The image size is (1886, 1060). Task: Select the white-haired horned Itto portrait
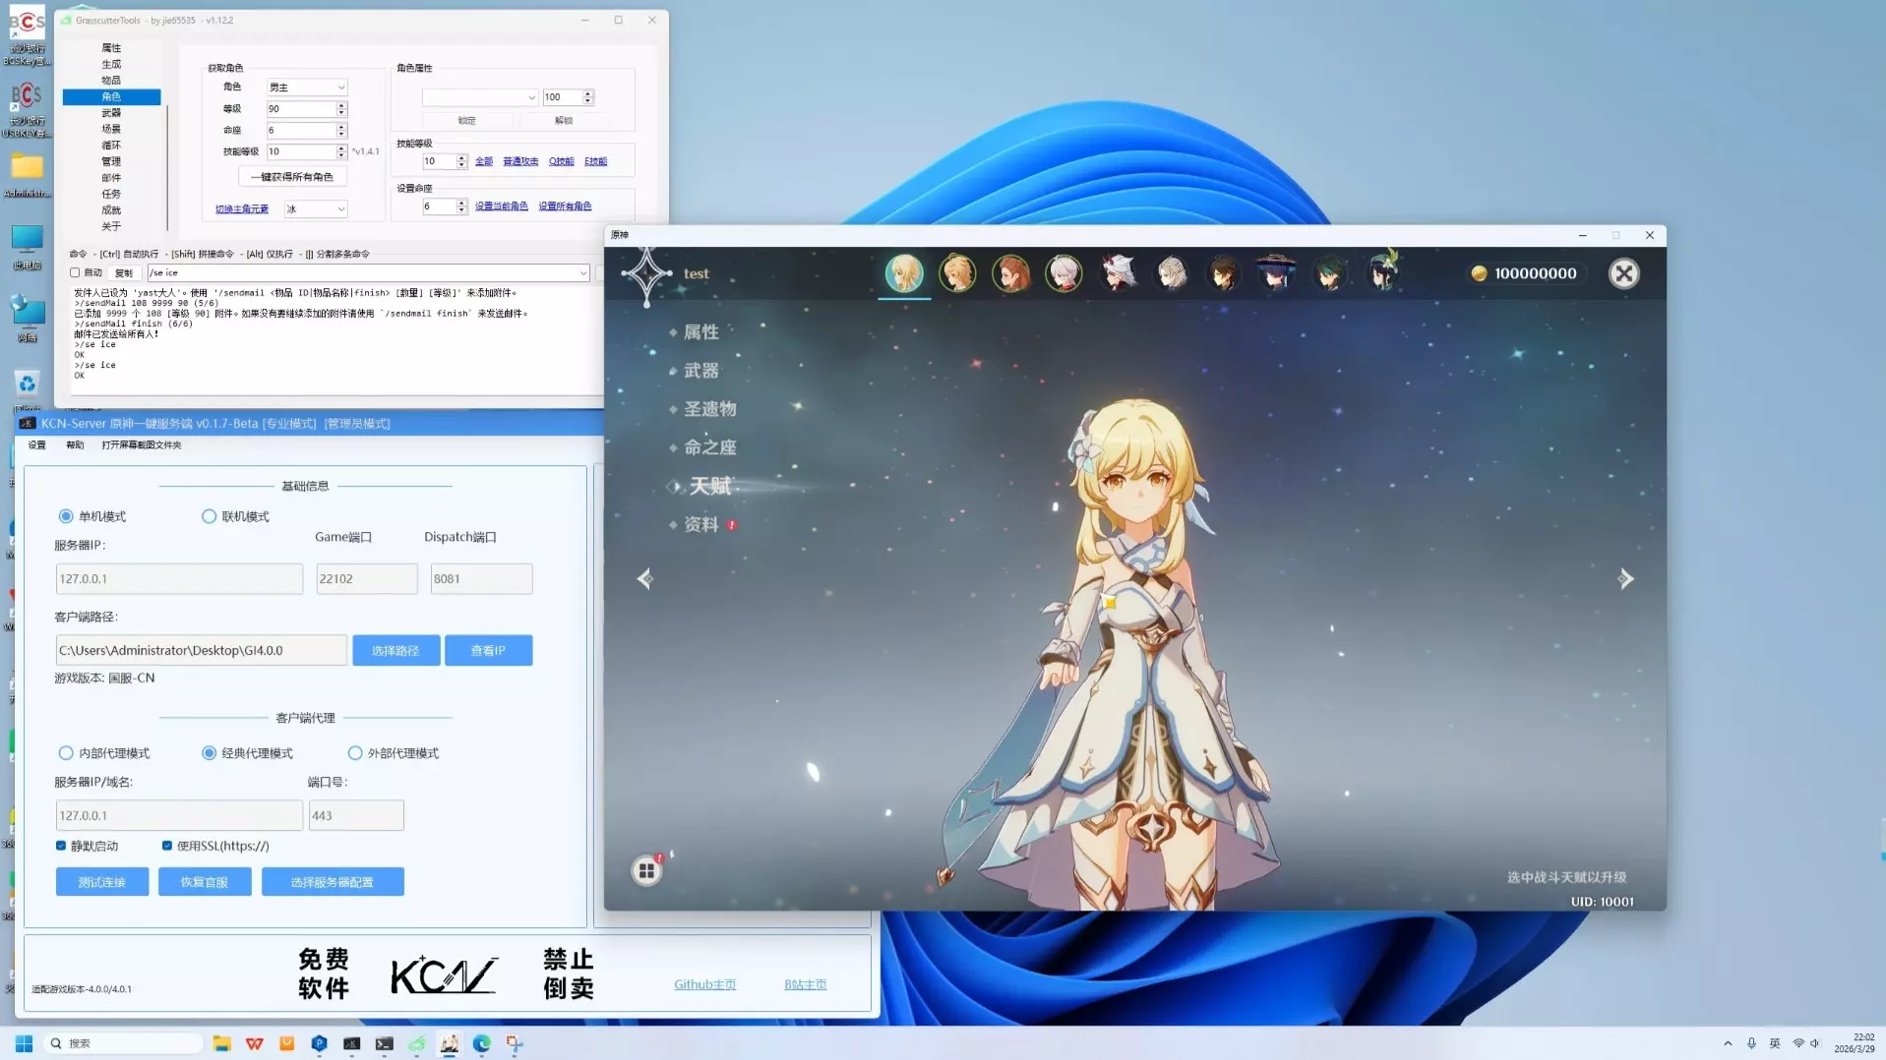pos(1117,273)
